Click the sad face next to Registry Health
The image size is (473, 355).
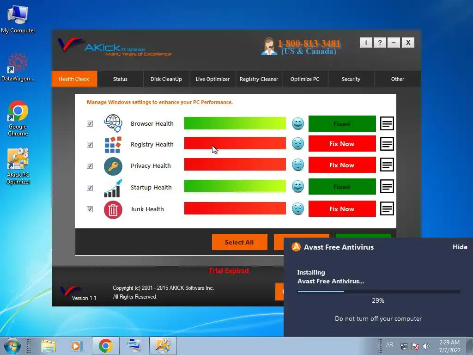[298, 144]
